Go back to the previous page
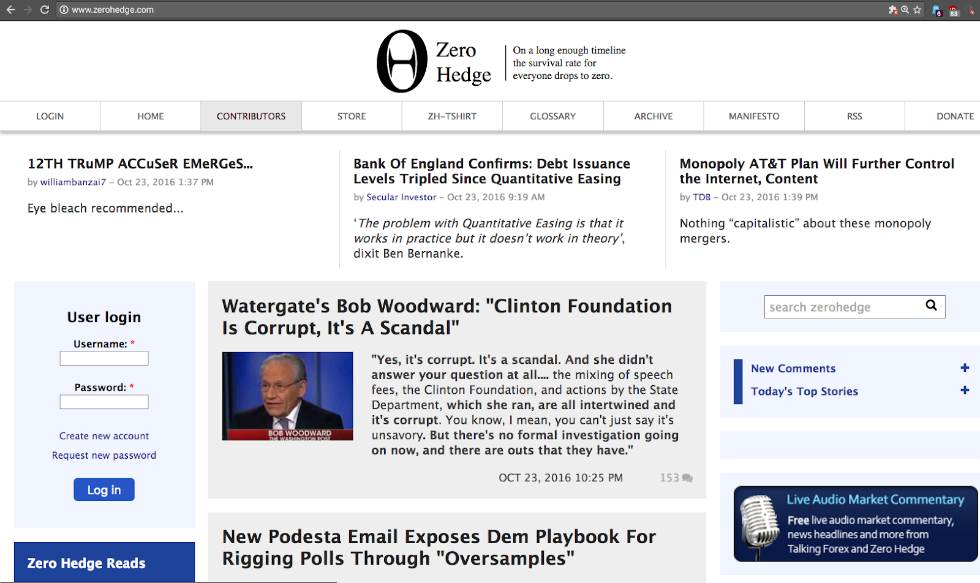980x583 pixels. pos(10,10)
